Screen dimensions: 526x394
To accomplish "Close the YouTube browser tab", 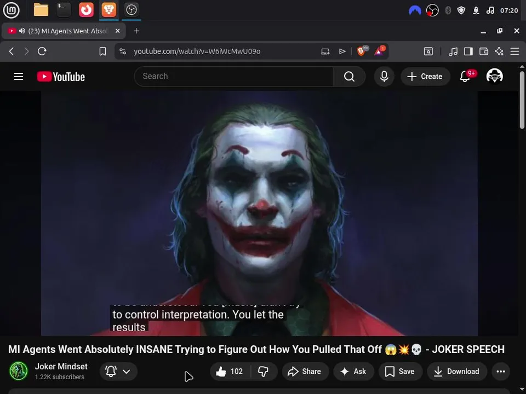I will coord(117,31).
